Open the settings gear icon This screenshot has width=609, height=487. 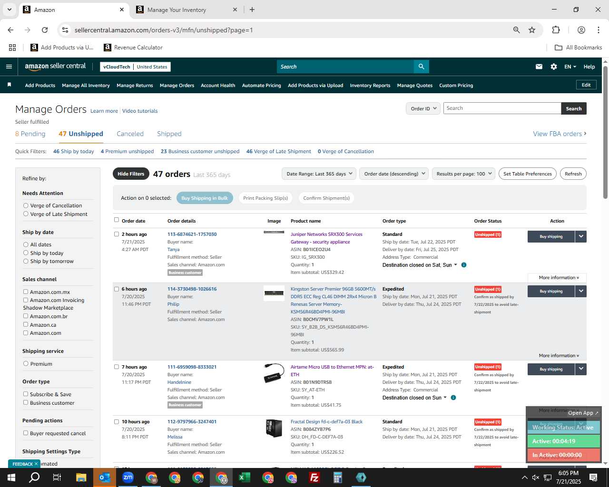coord(554,67)
